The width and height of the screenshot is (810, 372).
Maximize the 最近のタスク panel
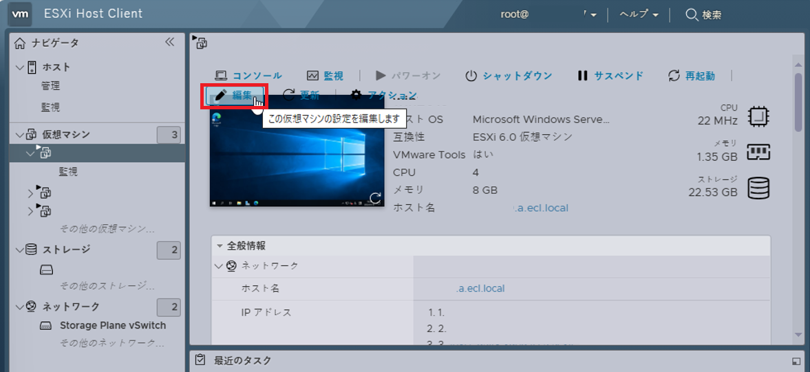(x=795, y=361)
